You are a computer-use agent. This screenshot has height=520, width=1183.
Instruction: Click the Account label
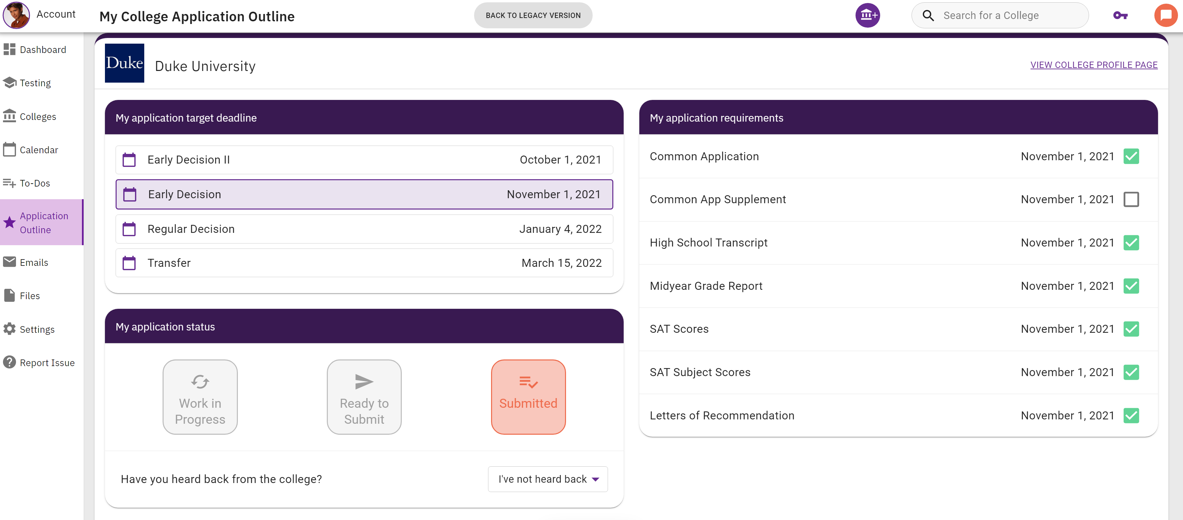(56, 14)
